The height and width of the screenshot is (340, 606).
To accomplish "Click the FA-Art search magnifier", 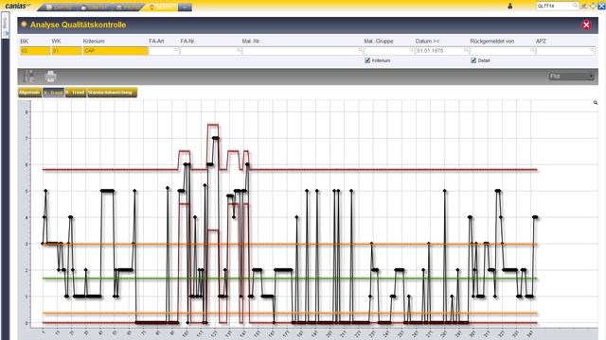I will (x=176, y=50).
